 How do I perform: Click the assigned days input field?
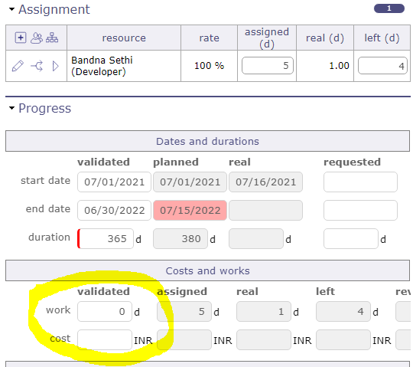click(x=268, y=65)
